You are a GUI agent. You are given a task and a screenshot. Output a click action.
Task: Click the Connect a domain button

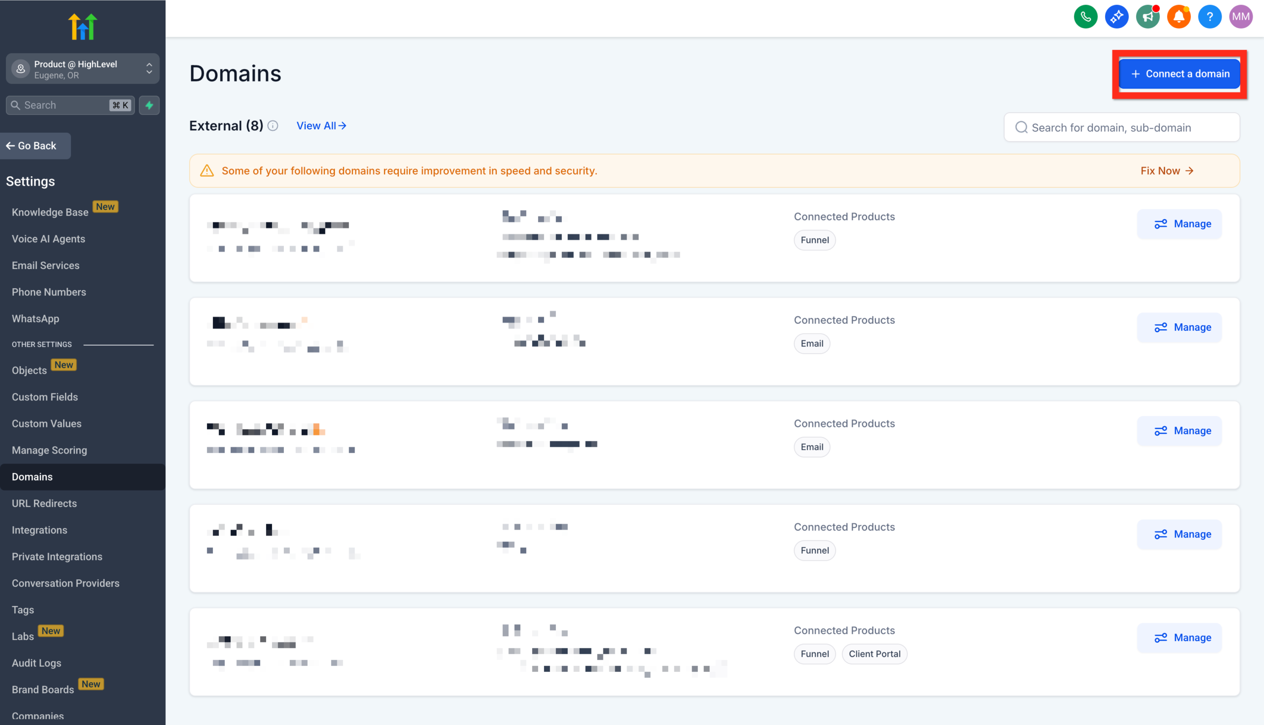tap(1180, 73)
